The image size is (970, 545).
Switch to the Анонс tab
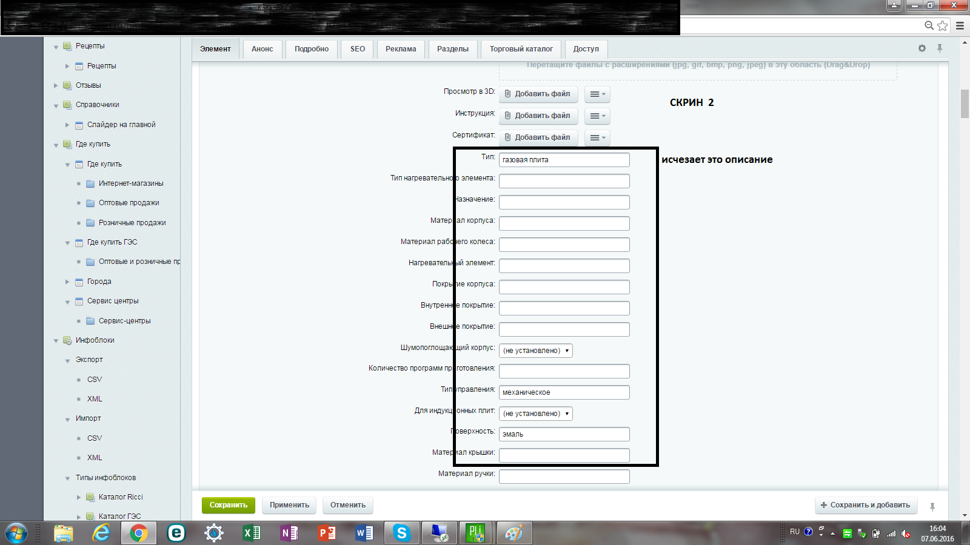[263, 49]
